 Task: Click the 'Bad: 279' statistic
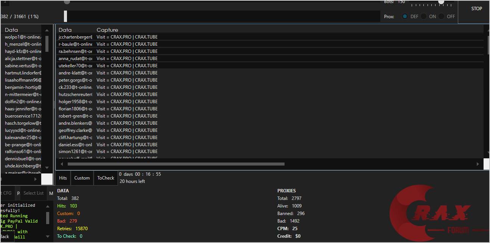pos(67,221)
